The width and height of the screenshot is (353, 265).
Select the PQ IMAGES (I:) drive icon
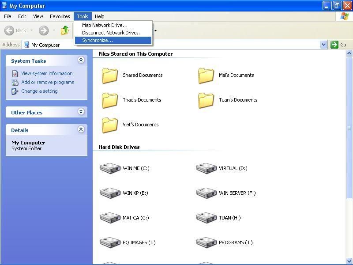[110, 242]
